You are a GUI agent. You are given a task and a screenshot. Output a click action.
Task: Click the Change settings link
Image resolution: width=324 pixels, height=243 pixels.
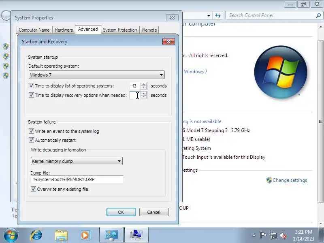click(x=290, y=180)
